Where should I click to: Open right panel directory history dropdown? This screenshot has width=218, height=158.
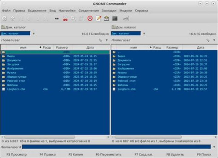click(214, 40)
